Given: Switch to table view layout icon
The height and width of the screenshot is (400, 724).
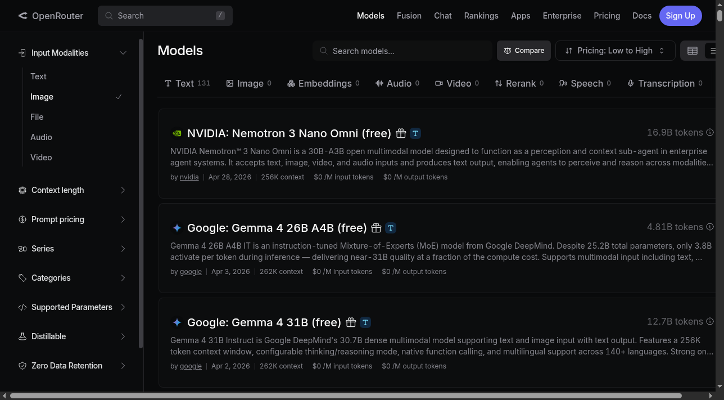Looking at the screenshot, I should (693, 51).
